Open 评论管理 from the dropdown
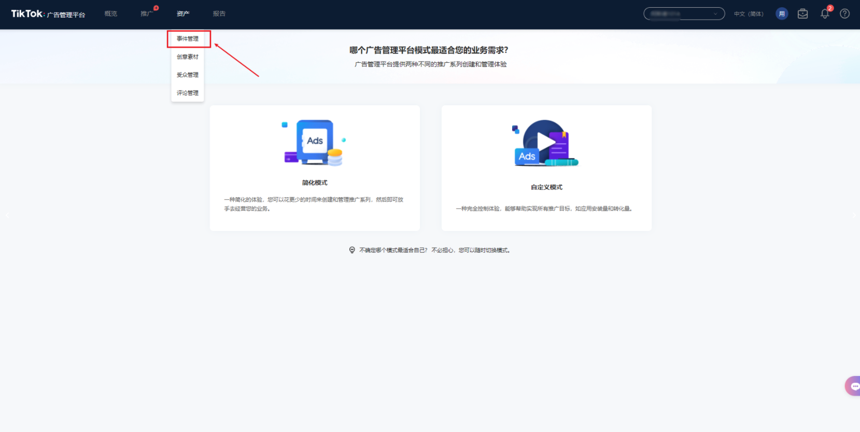Screen dimensions: 860x432 [x=188, y=93]
